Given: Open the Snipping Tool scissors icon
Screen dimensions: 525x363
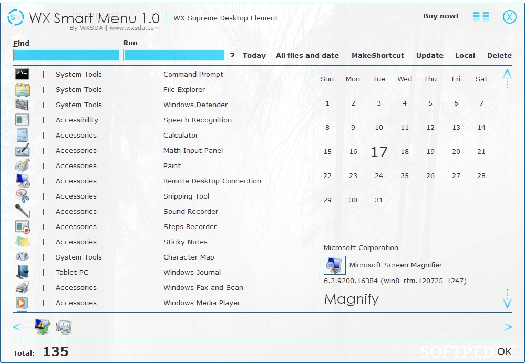Looking at the screenshot, I should 23,196.
